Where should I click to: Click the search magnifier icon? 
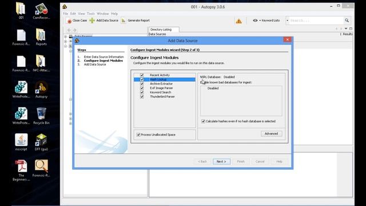[x=347, y=21]
